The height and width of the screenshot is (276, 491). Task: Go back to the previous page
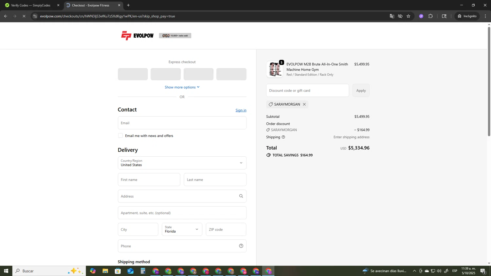(x=6, y=16)
